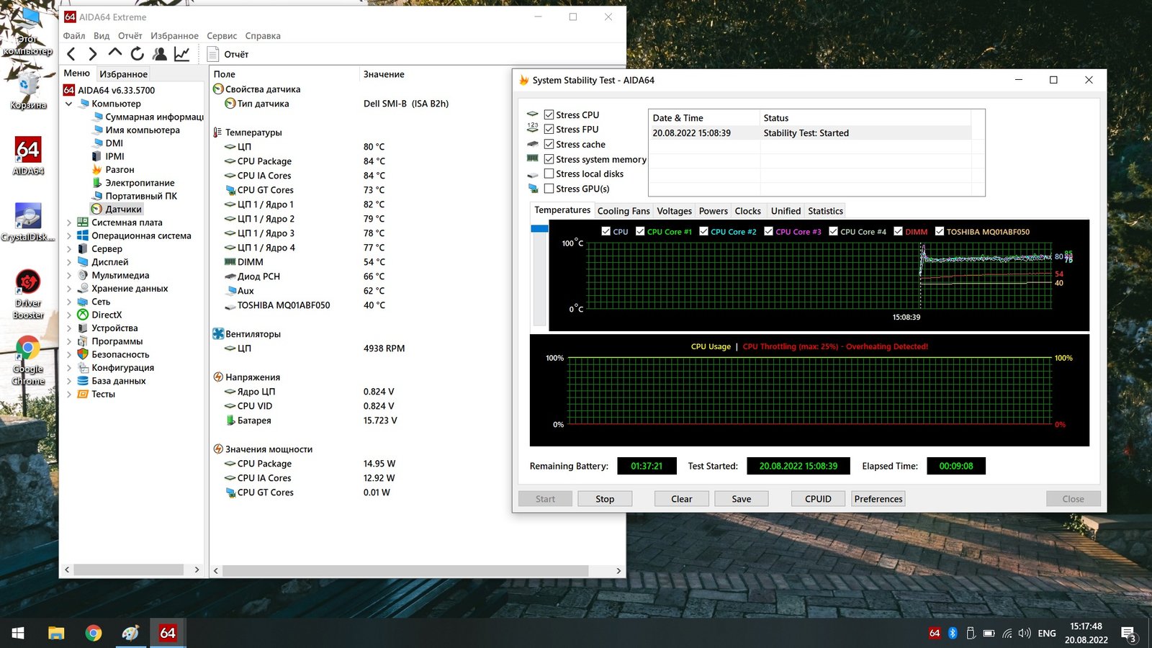Enable Stress local disks checkbox
The width and height of the screenshot is (1152, 648).
549,174
